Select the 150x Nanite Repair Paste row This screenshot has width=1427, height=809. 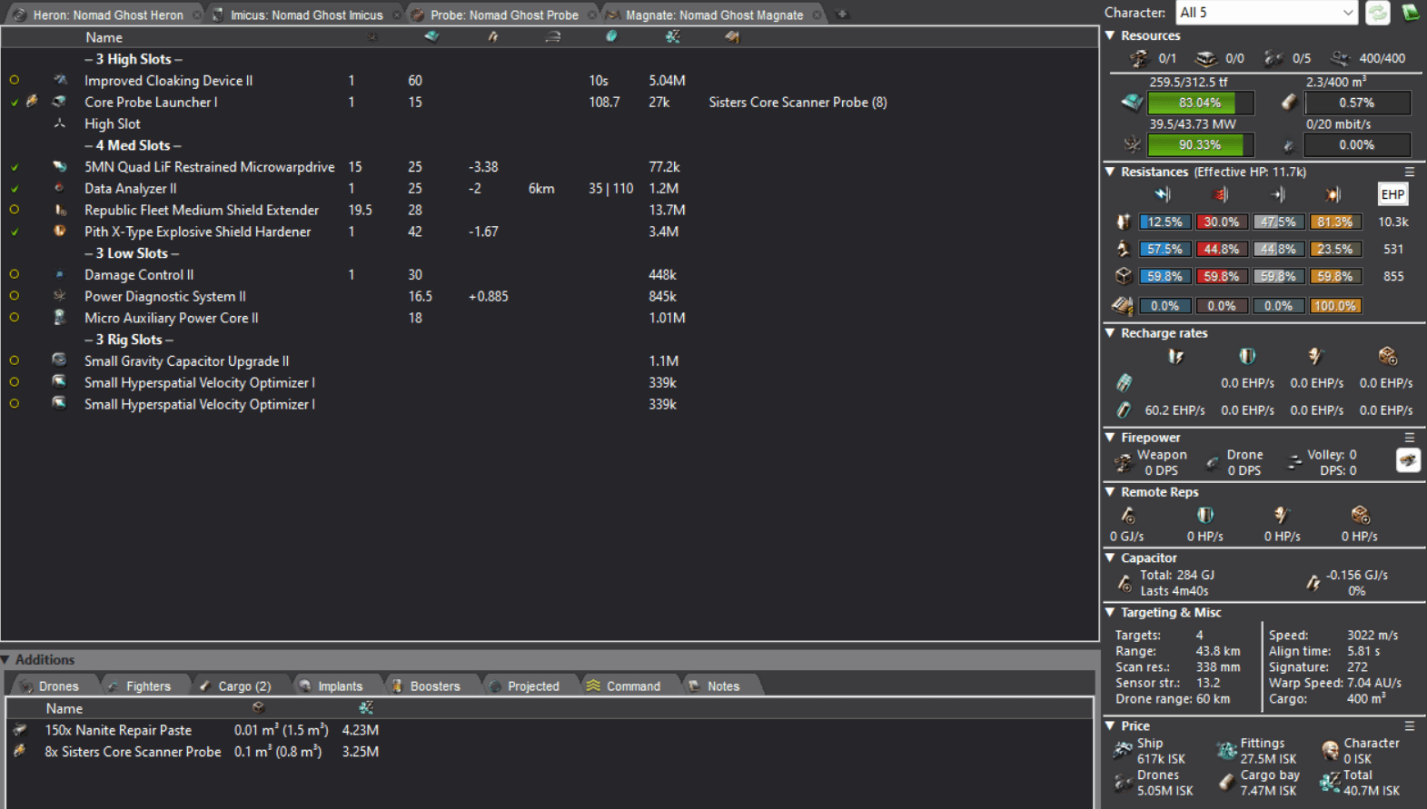(118, 730)
